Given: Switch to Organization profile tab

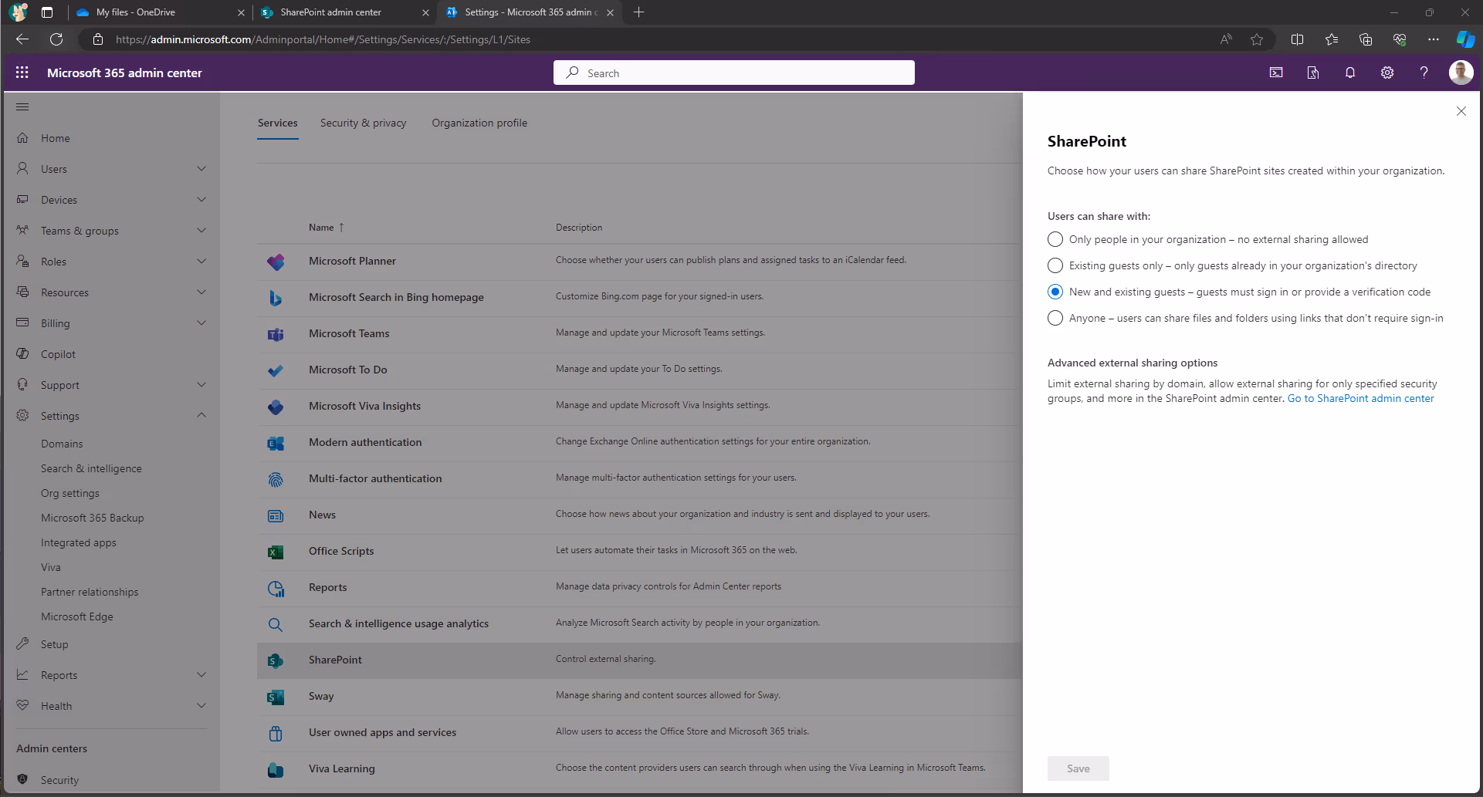Looking at the screenshot, I should [x=479, y=123].
